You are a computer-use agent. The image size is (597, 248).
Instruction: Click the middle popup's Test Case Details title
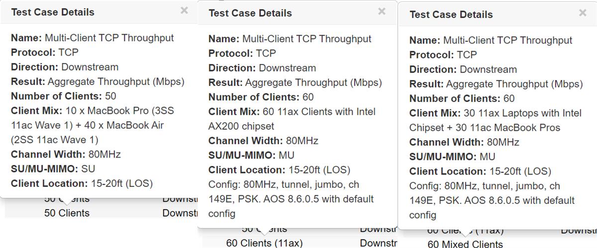tap(250, 13)
